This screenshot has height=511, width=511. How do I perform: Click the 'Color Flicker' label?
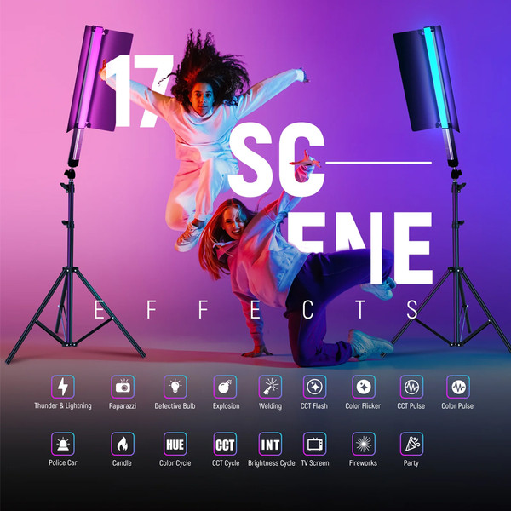pyautogui.click(x=363, y=406)
